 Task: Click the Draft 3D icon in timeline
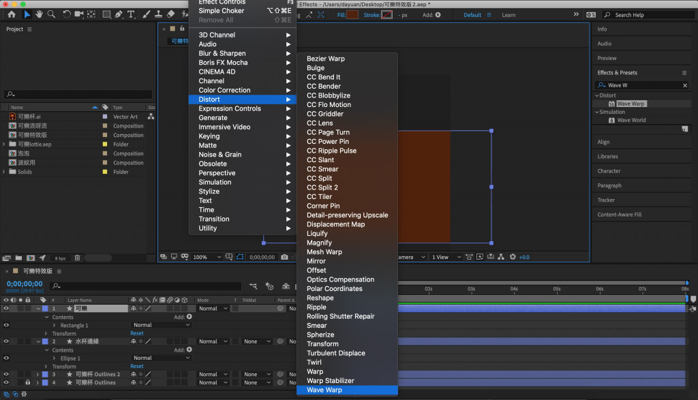coord(269,286)
